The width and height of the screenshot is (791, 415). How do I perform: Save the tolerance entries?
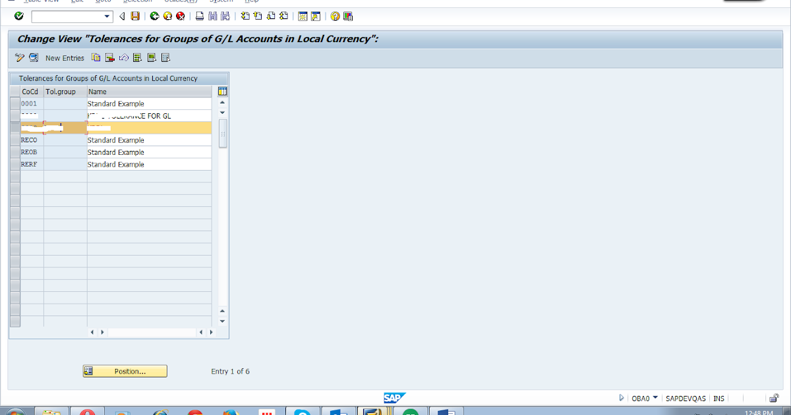(x=134, y=15)
